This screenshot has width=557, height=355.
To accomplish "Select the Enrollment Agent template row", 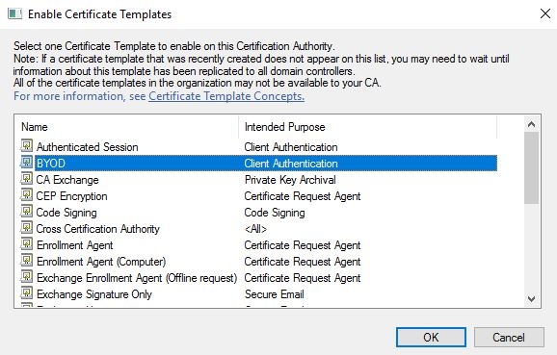I will click(x=258, y=245).
